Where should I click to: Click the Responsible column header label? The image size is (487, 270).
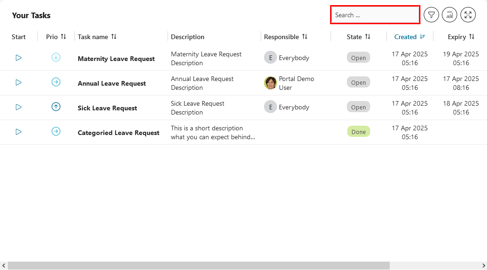click(281, 37)
